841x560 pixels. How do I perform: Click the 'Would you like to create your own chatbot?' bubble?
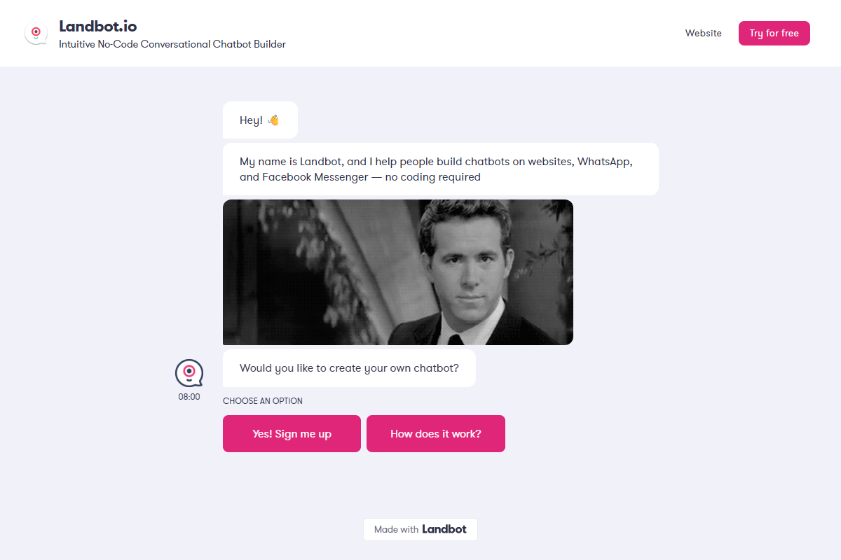349,367
